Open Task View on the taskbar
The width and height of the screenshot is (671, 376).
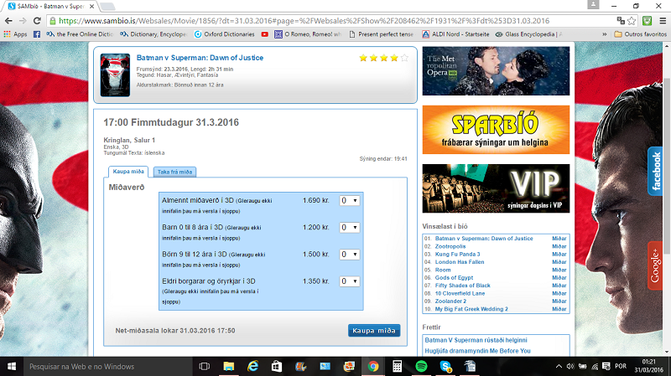tap(205, 367)
